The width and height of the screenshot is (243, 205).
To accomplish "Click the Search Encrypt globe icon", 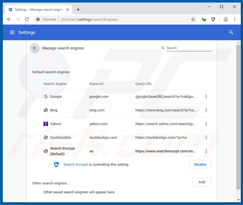I will tap(46, 151).
